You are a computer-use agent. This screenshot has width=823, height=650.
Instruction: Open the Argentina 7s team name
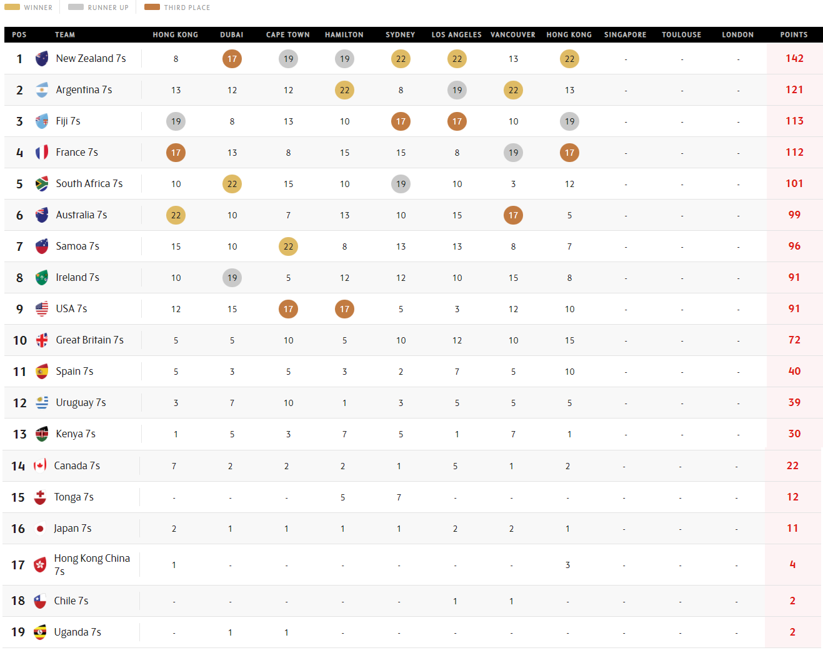[x=84, y=89]
